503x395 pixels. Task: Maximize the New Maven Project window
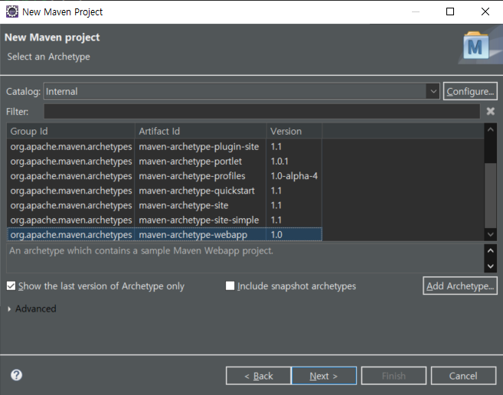tap(450, 12)
